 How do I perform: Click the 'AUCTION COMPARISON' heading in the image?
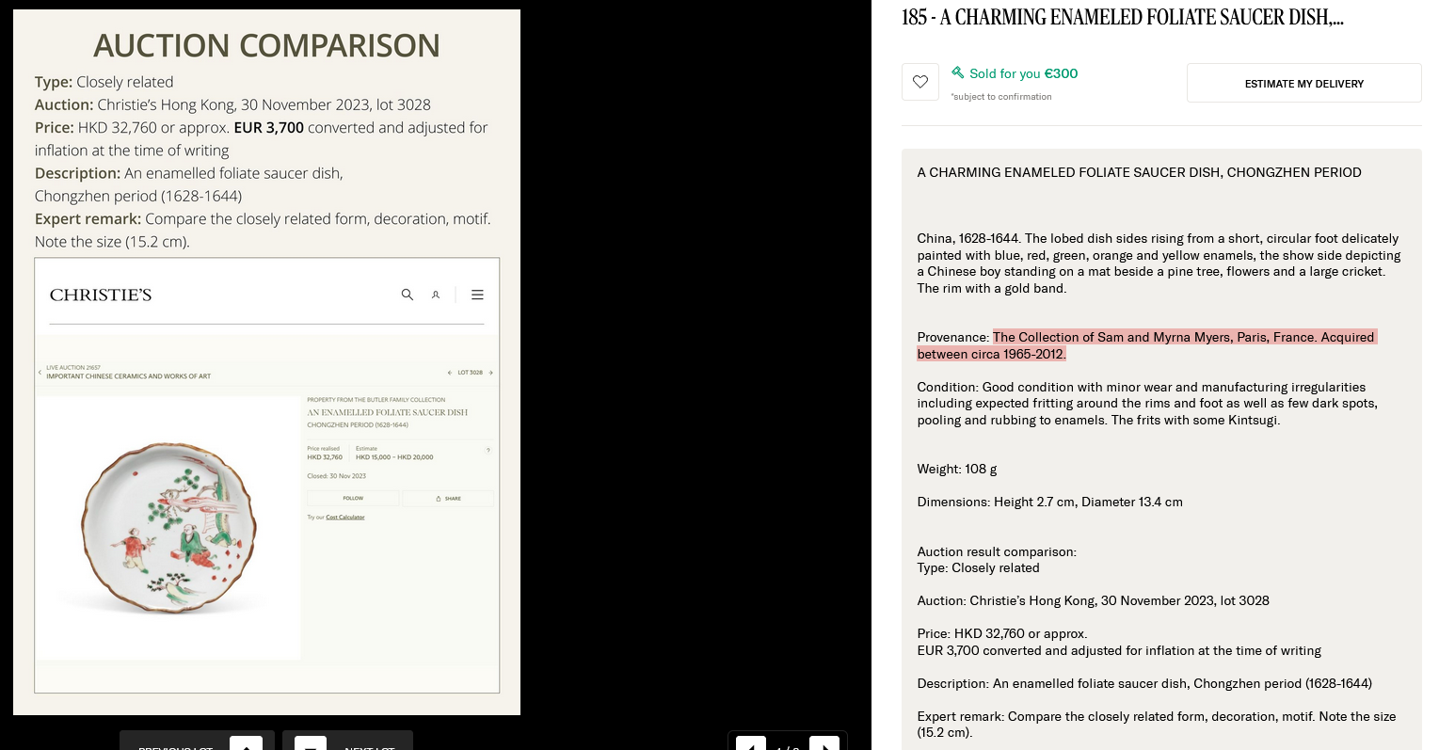[x=266, y=45]
